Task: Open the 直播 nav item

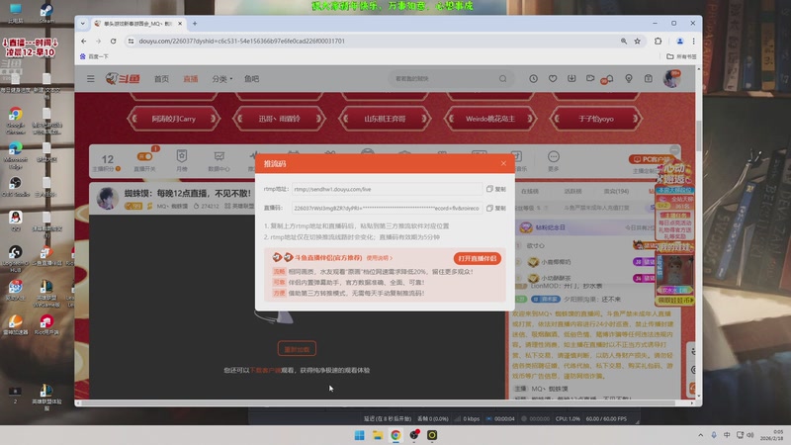Action: click(191, 79)
